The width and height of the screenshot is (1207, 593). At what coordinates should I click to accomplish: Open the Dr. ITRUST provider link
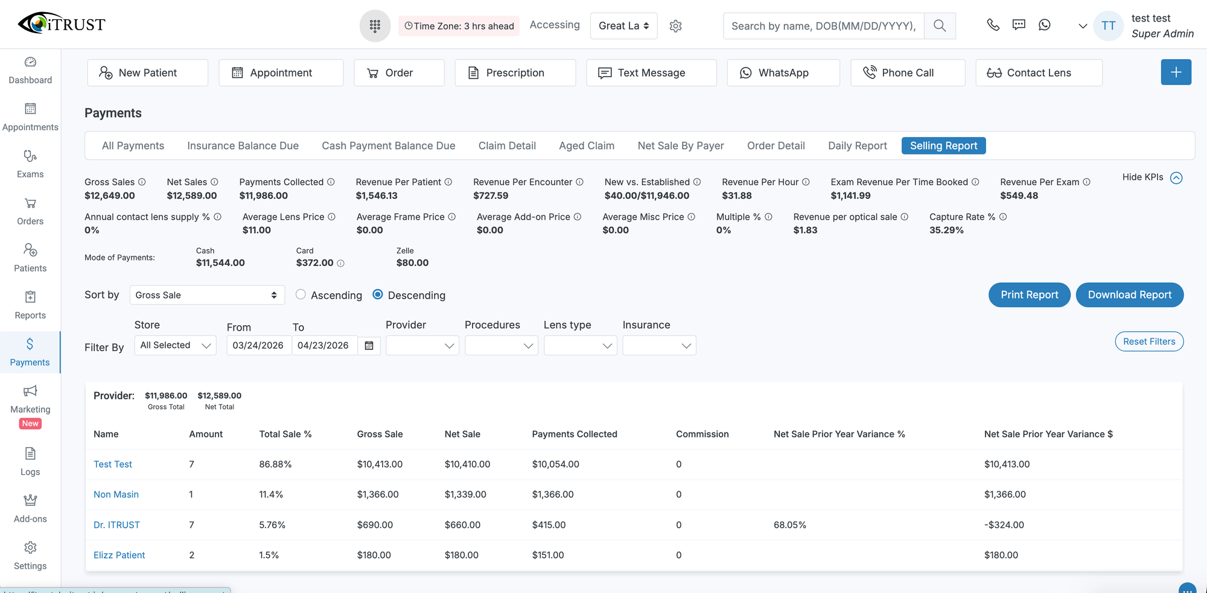coord(116,525)
